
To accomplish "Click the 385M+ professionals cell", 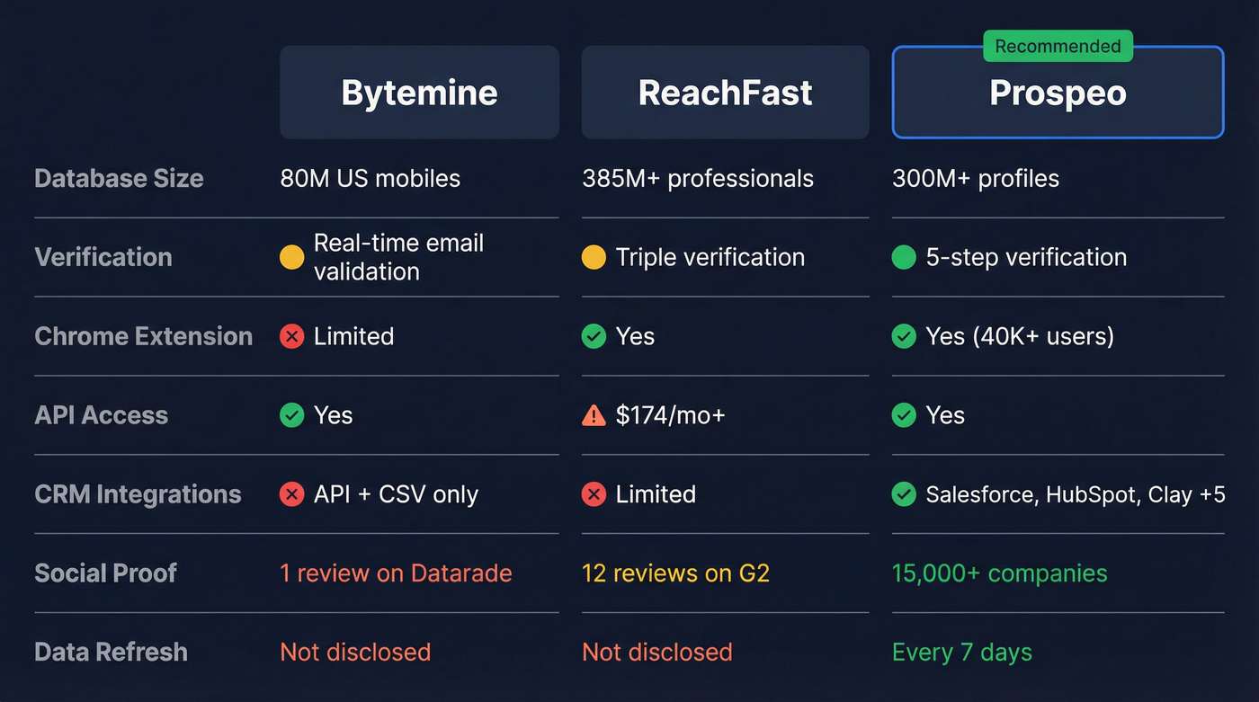I will (698, 178).
